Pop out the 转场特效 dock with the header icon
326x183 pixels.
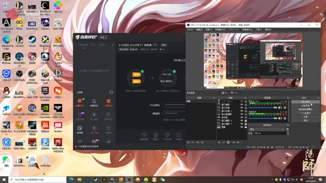[x=288, y=125]
